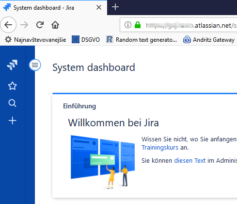This screenshot has width=237, height=204.
Task: Open Jira search with the magnifier icon
Action: [x=12, y=103]
